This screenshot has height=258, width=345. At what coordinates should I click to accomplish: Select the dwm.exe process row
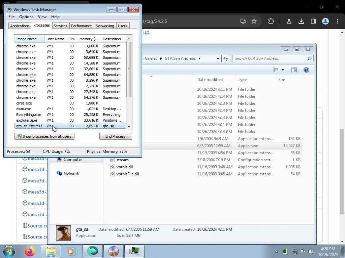[70, 109]
